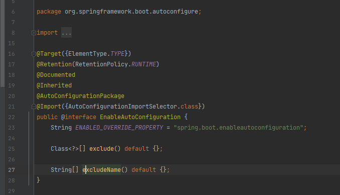Click 'String' type on line 23
340x195 pixels.
(61, 128)
